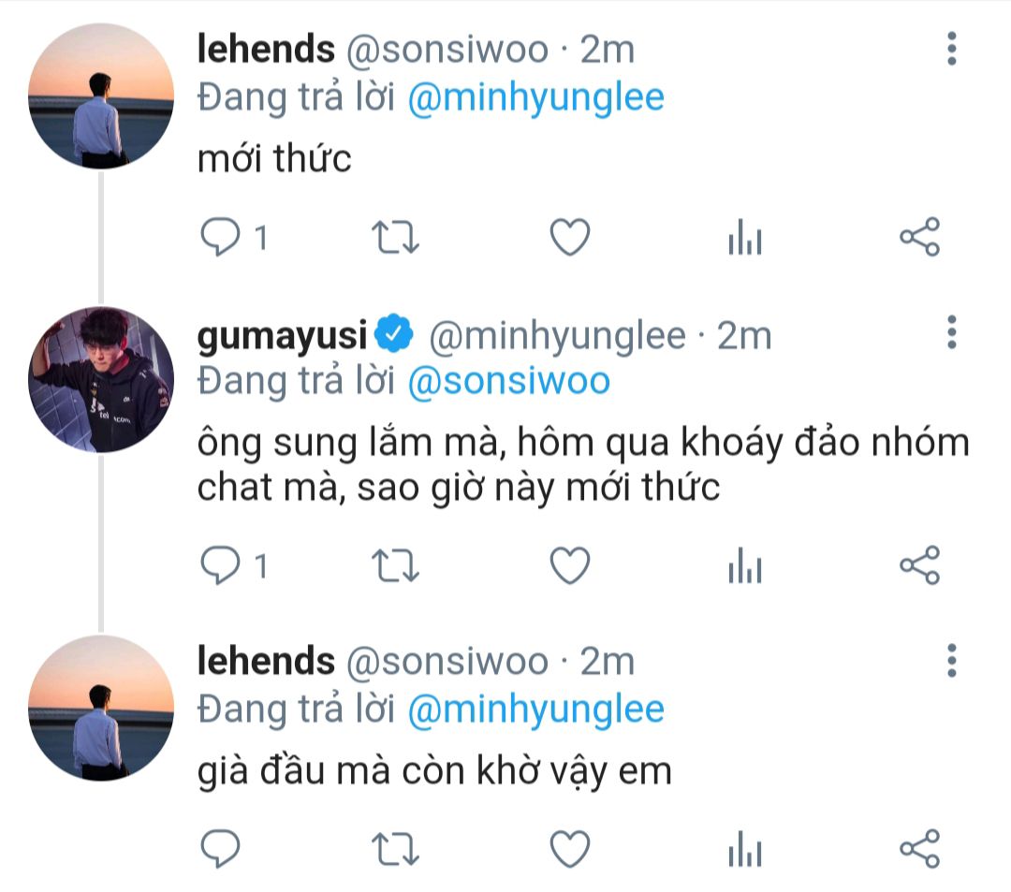
Task: Reply to gumayusi's tweet
Action: 222,565
